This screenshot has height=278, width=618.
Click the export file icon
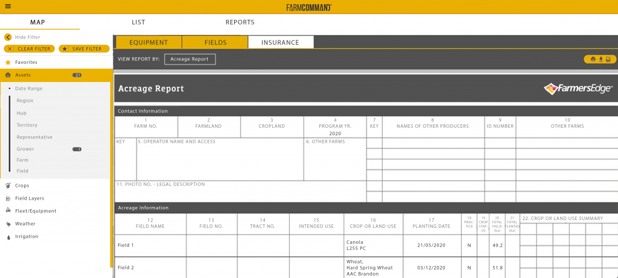click(x=608, y=60)
